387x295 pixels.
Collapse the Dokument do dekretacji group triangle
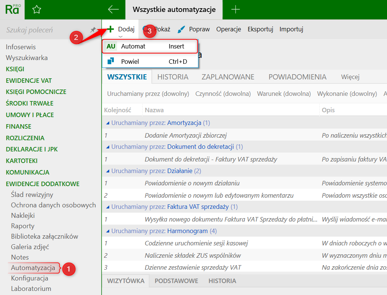pos(107,147)
